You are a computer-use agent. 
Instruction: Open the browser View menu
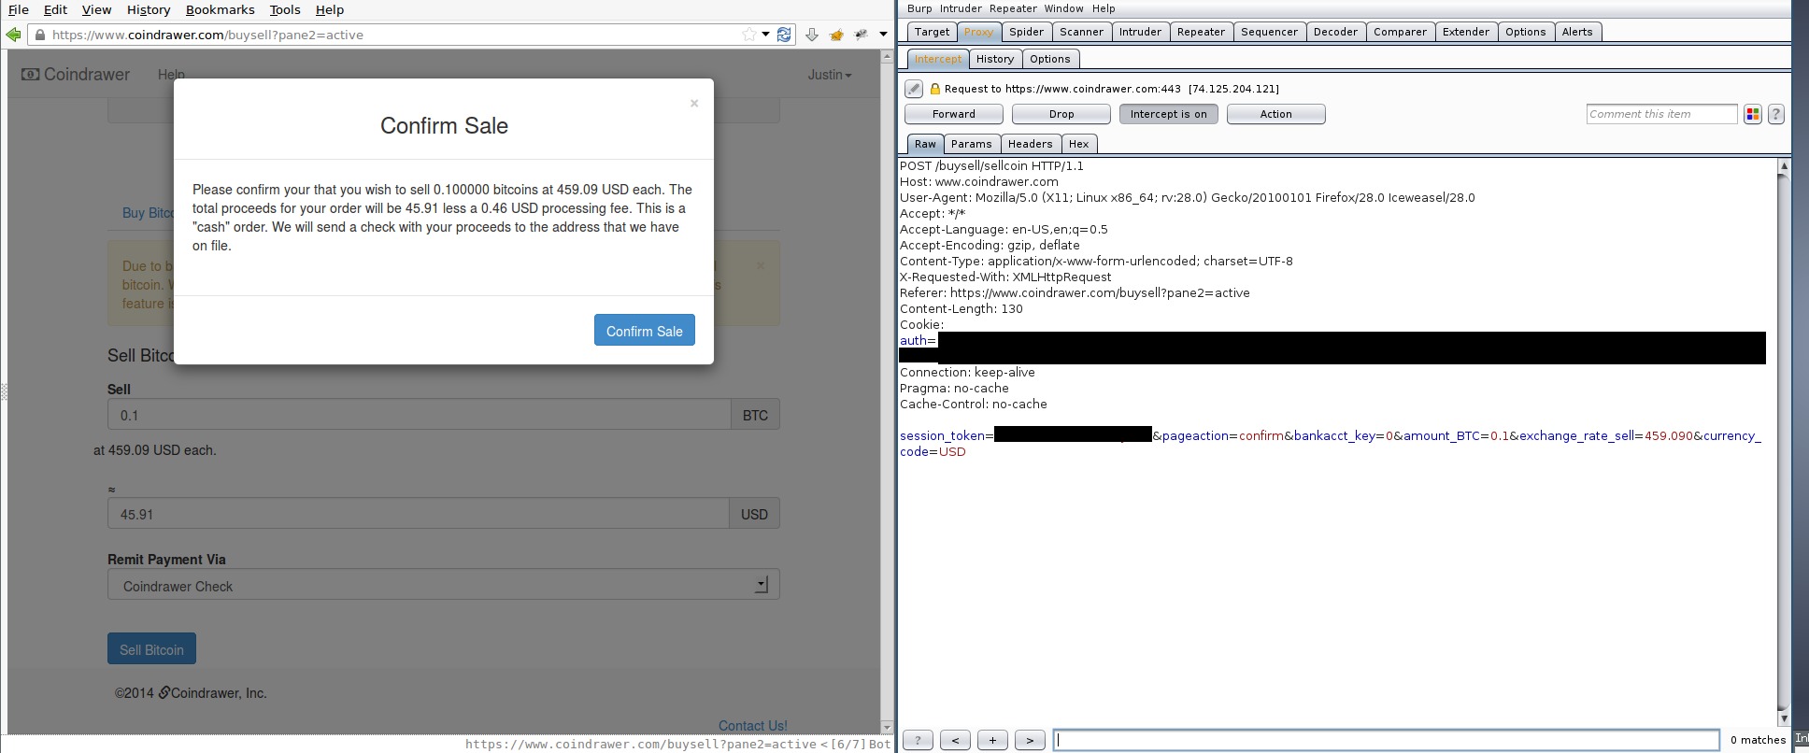tap(96, 9)
